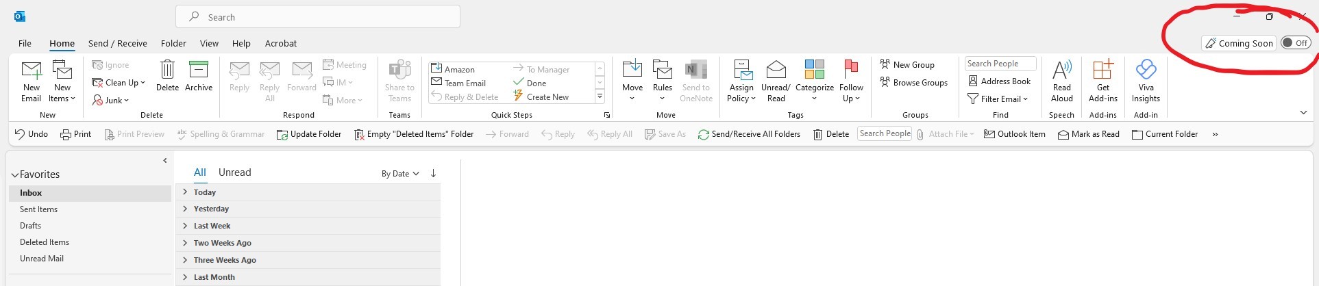The width and height of the screenshot is (1319, 286).
Task: Open the File menu
Action: pyautogui.click(x=25, y=43)
